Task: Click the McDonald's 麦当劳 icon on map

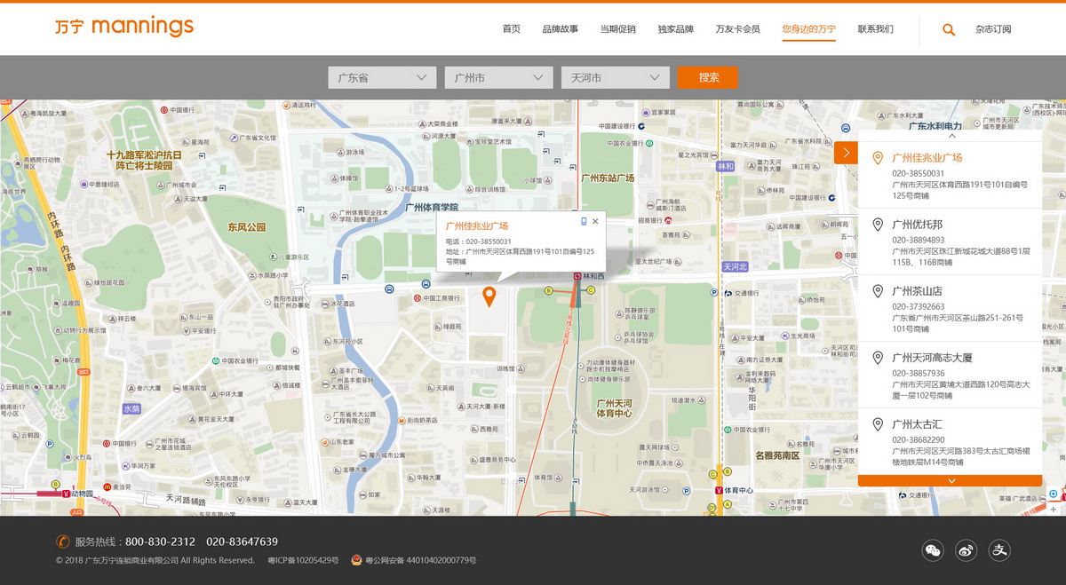Action: (x=106, y=486)
